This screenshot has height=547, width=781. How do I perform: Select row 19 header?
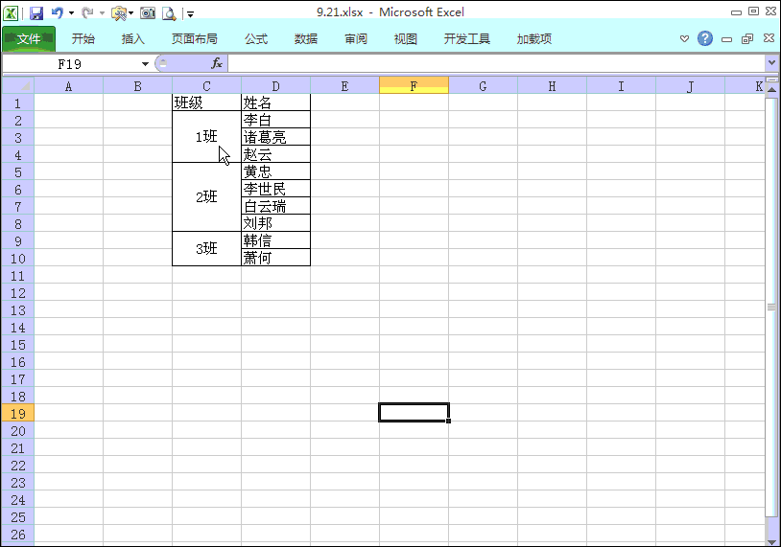coord(18,413)
